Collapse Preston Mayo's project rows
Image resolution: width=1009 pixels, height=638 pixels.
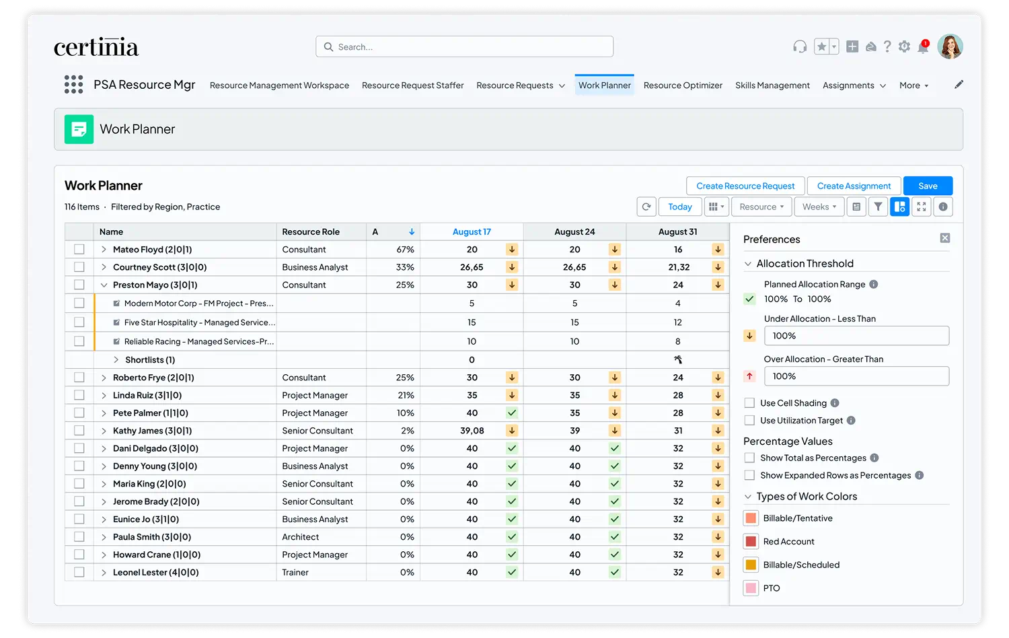[x=104, y=285]
